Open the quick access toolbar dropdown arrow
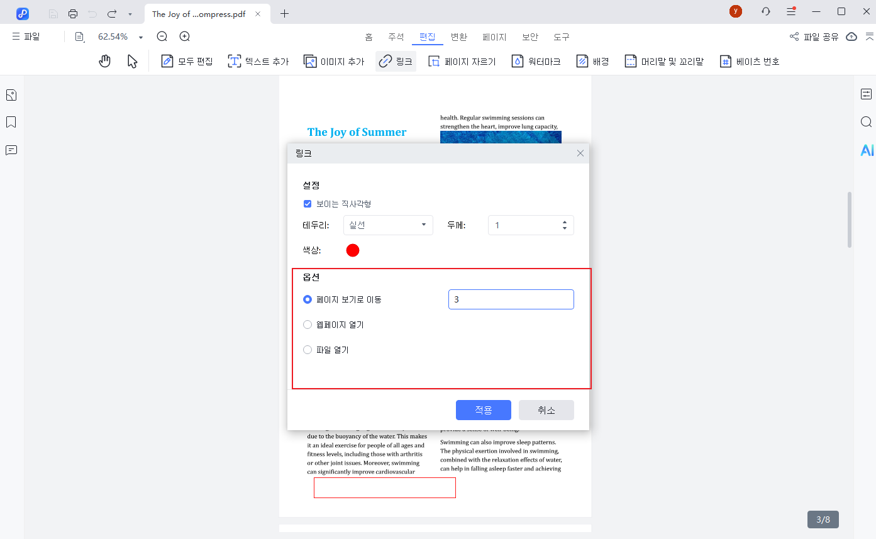 (x=130, y=13)
